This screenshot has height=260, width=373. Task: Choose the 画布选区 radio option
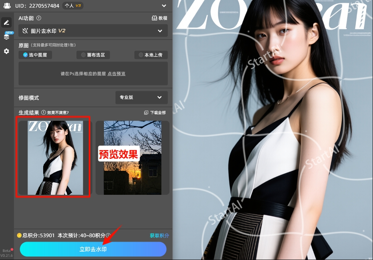click(x=93, y=55)
